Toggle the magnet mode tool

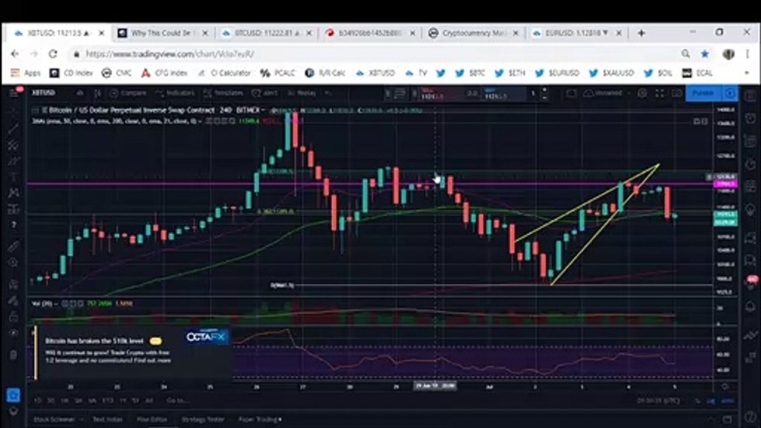click(x=13, y=284)
